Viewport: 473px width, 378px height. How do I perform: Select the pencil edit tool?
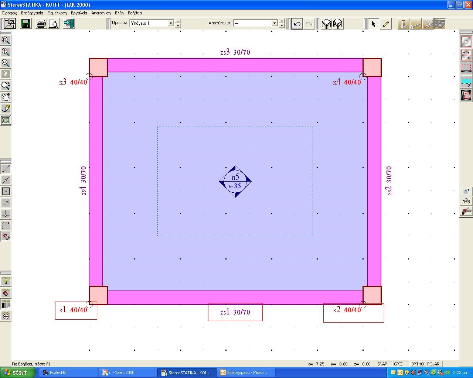point(386,24)
